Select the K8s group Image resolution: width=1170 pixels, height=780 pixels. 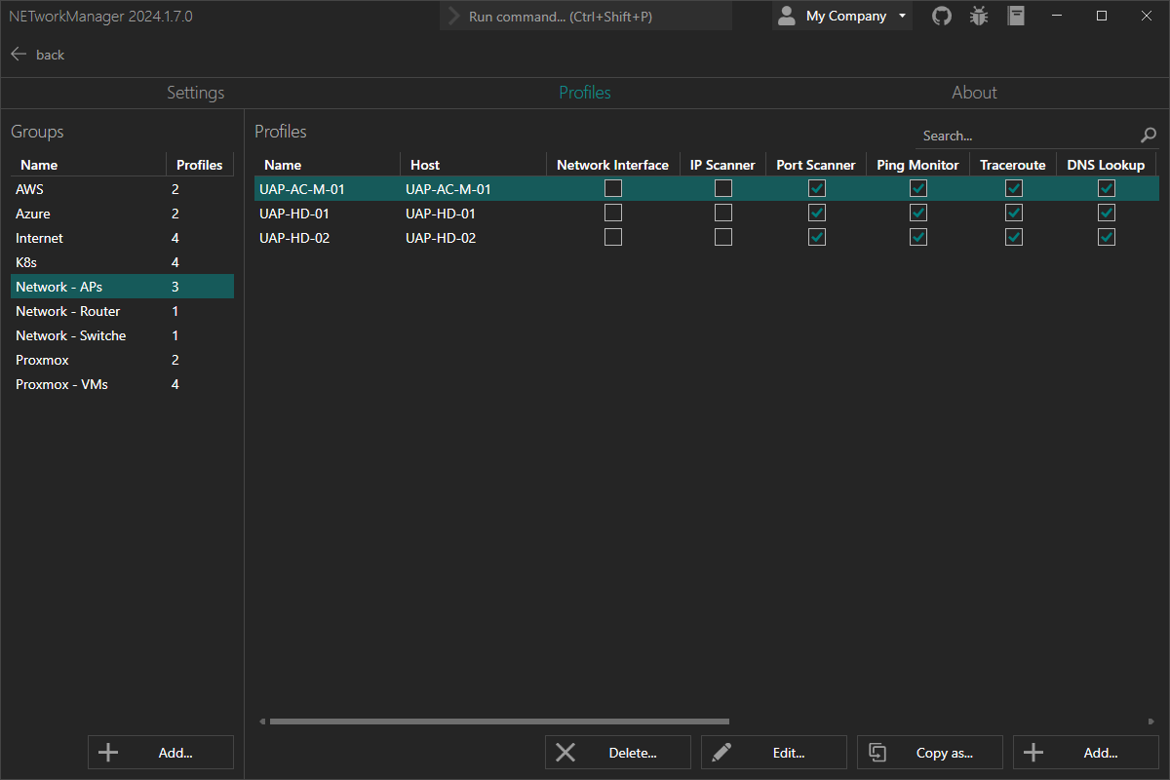tap(122, 262)
